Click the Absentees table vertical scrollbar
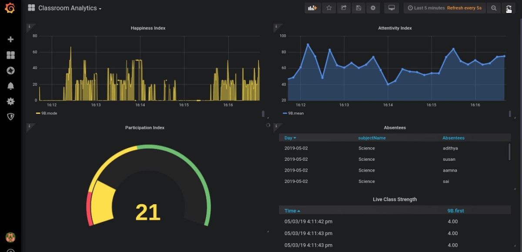Screen dimensions: 522x252 pyautogui.click(x=509, y=152)
